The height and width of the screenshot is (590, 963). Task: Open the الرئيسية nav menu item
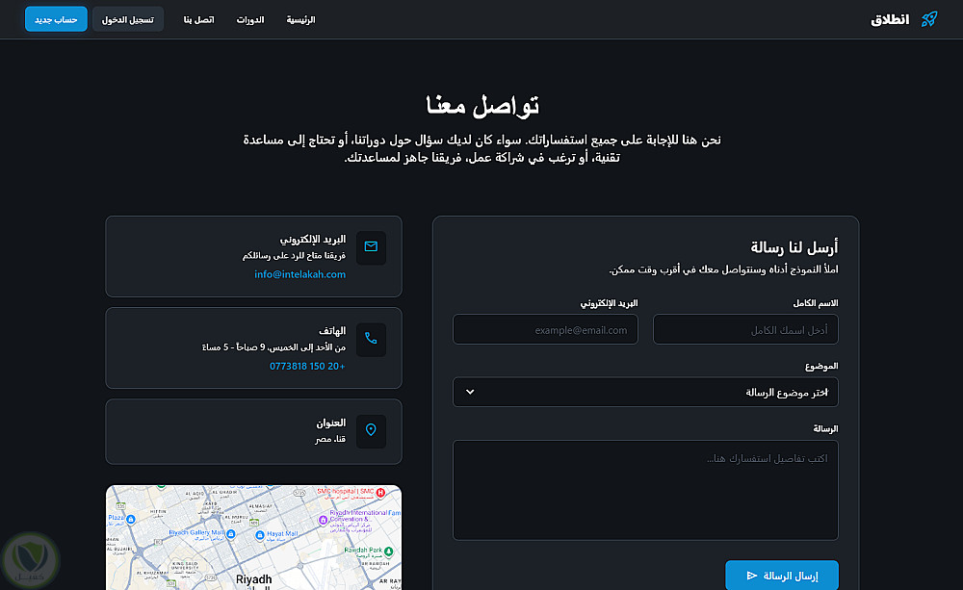tap(300, 19)
